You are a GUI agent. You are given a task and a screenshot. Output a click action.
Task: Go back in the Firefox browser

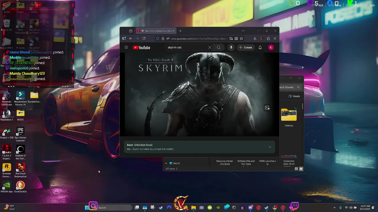pyautogui.click(x=131, y=39)
